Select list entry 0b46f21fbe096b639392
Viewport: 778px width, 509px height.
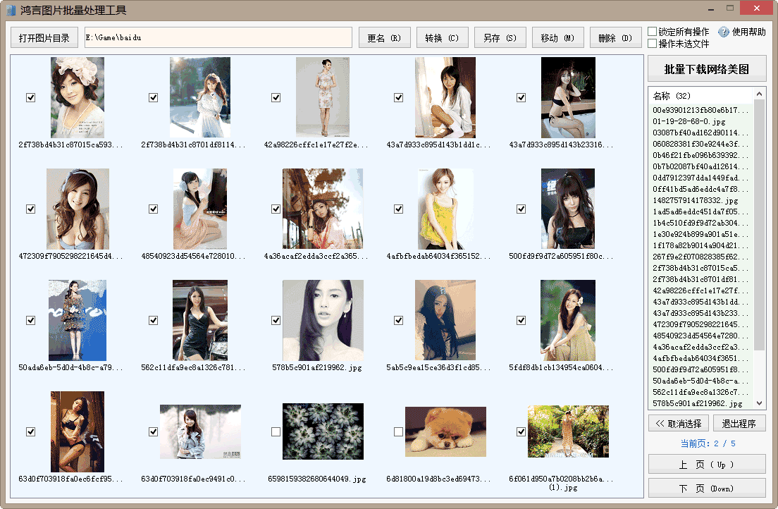(702, 155)
